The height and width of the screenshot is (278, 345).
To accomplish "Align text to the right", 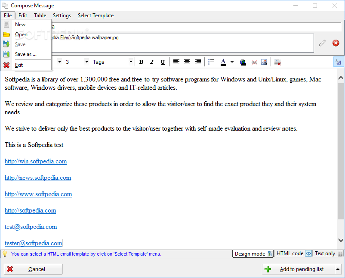I will click(x=198, y=62).
